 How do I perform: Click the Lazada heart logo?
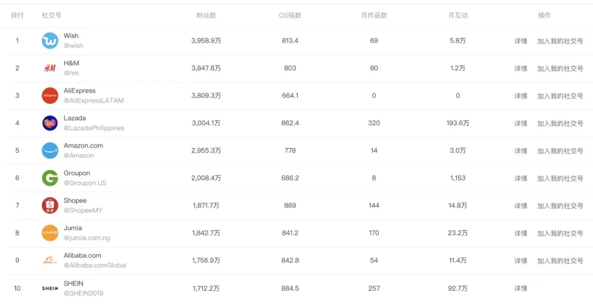pos(50,123)
